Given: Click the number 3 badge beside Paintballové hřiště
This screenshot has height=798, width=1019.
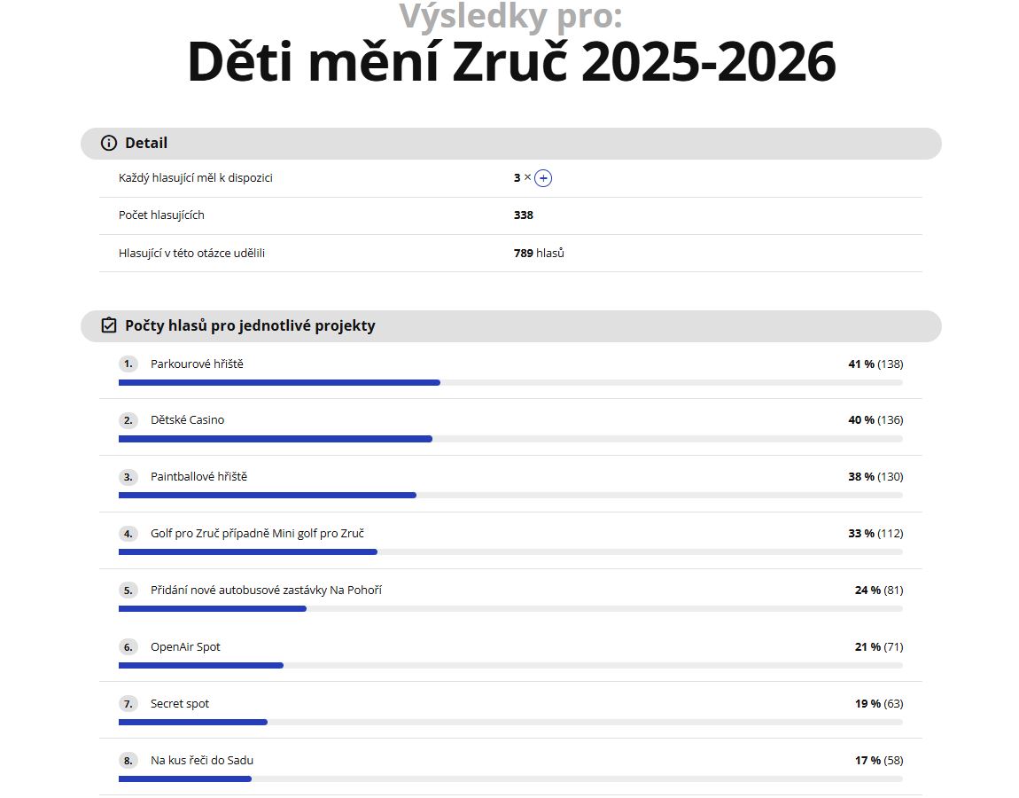Looking at the screenshot, I should point(128,477).
